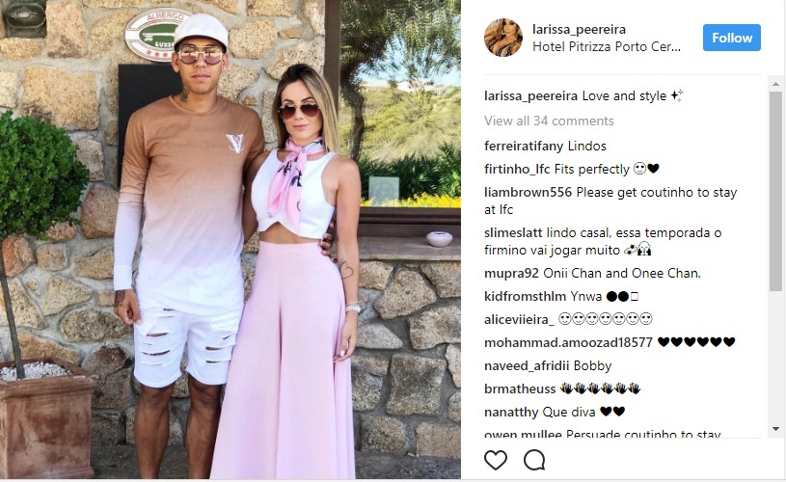Open larissa_peereira username in header
This screenshot has width=786, height=482.
tap(579, 29)
